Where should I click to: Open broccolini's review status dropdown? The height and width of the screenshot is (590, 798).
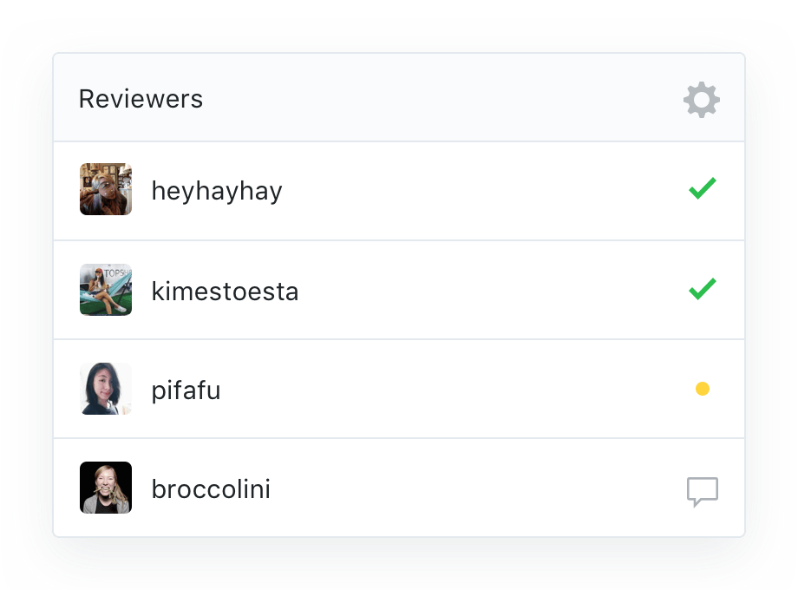(702, 490)
